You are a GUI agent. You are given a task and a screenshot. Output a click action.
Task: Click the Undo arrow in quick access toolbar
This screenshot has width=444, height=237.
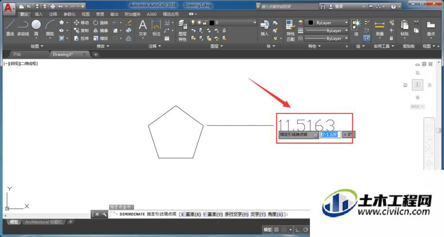pyautogui.click(x=60, y=6)
